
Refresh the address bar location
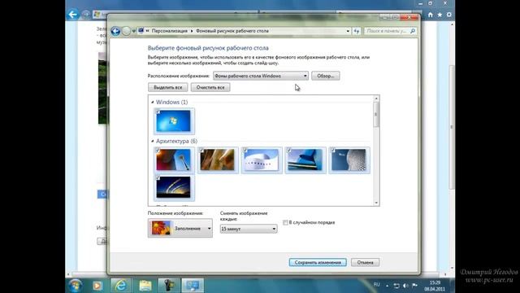357,31
